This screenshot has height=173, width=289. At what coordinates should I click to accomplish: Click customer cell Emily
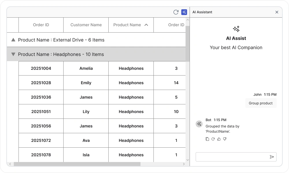[x=86, y=83]
